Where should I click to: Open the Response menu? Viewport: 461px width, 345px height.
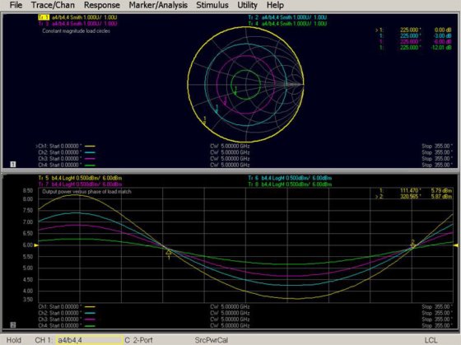point(102,5)
